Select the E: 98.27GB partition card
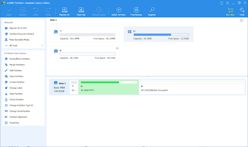Viewport: 248px width, 147px height. (85, 53)
